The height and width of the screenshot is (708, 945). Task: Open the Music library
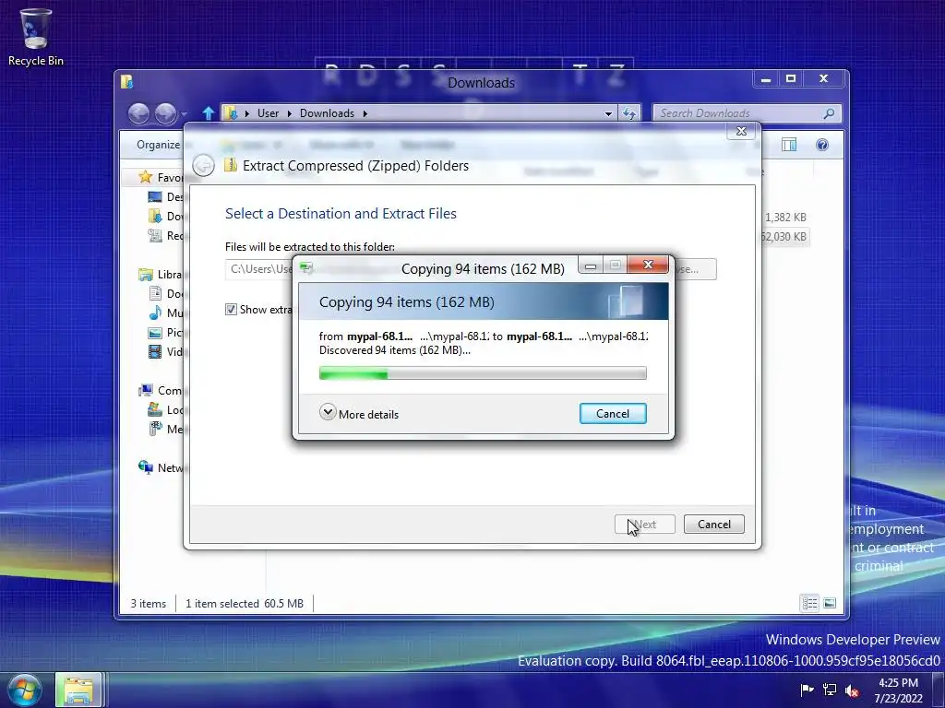click(x=165, y=313)
